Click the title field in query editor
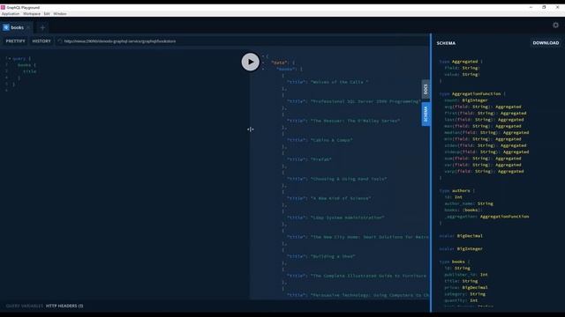Viewport: 565px width, 317px height. pyautogui.click(x=29, y=71)
